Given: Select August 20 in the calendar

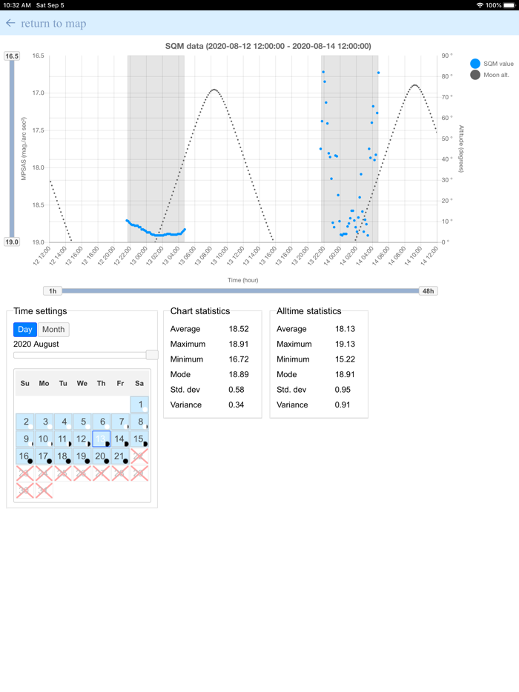Looking at the screenshot, I should coord(101,456).
